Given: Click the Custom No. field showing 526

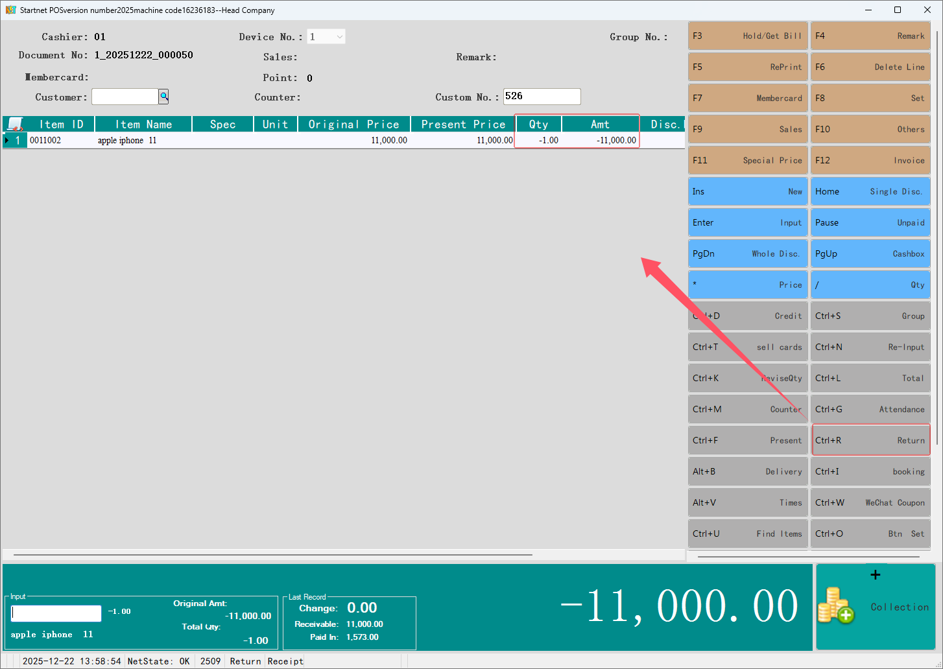Looking at the screenshot, I should click(542, 97).
